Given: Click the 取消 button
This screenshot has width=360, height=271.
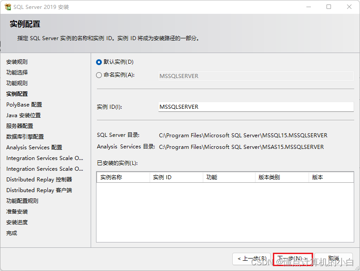Looking at the screenshot, I should pyautogui.click(x=334, y=259).
